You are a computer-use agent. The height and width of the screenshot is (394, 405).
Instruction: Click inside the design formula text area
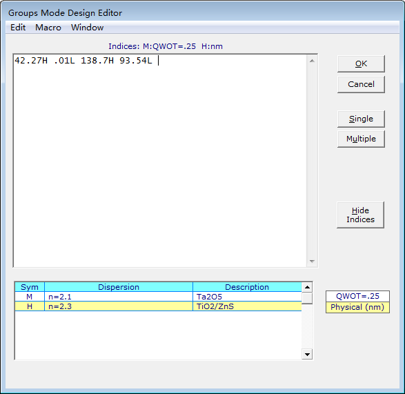point(160,161)
